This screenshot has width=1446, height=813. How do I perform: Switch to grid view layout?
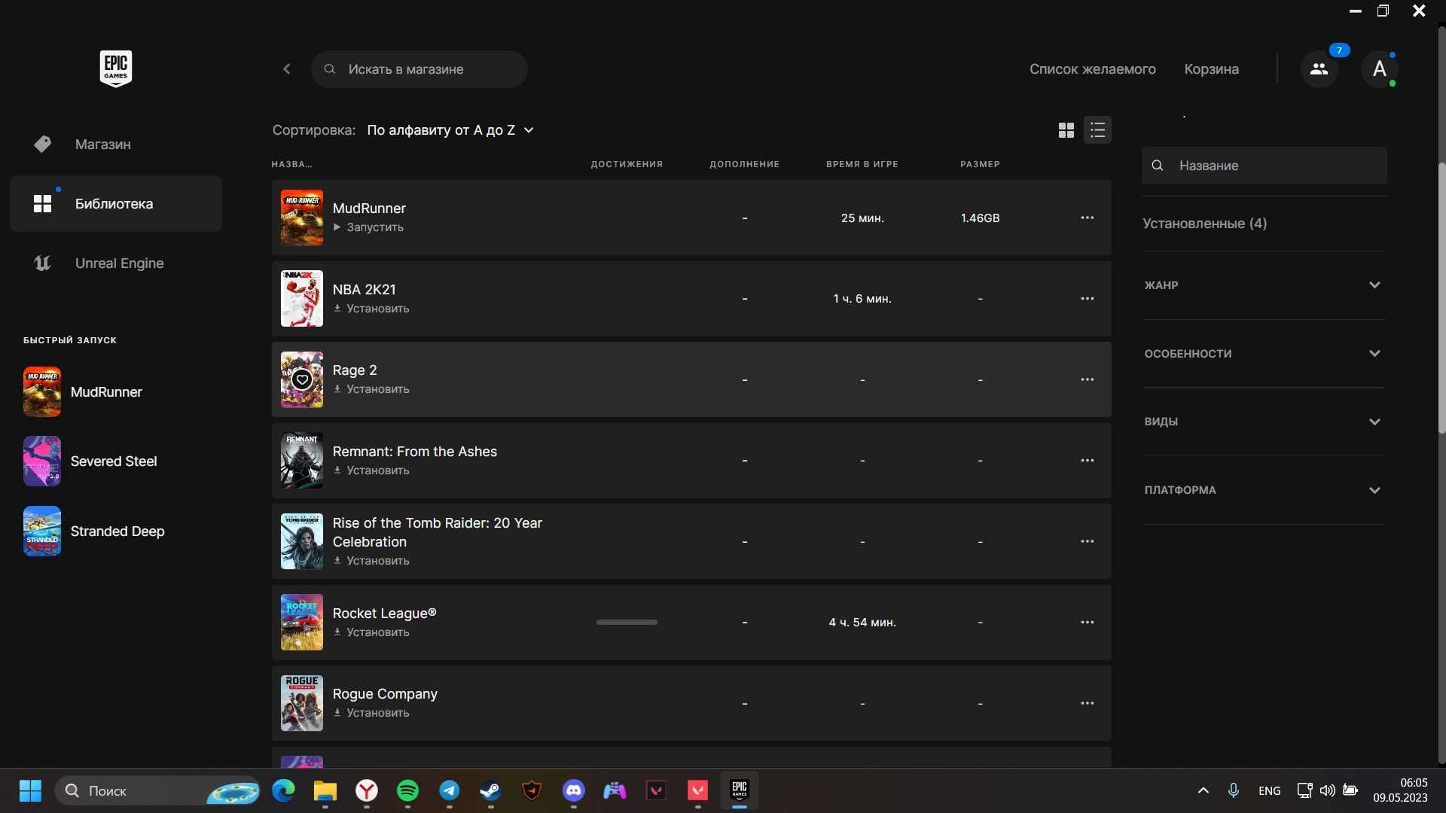tap(1066, 130)
